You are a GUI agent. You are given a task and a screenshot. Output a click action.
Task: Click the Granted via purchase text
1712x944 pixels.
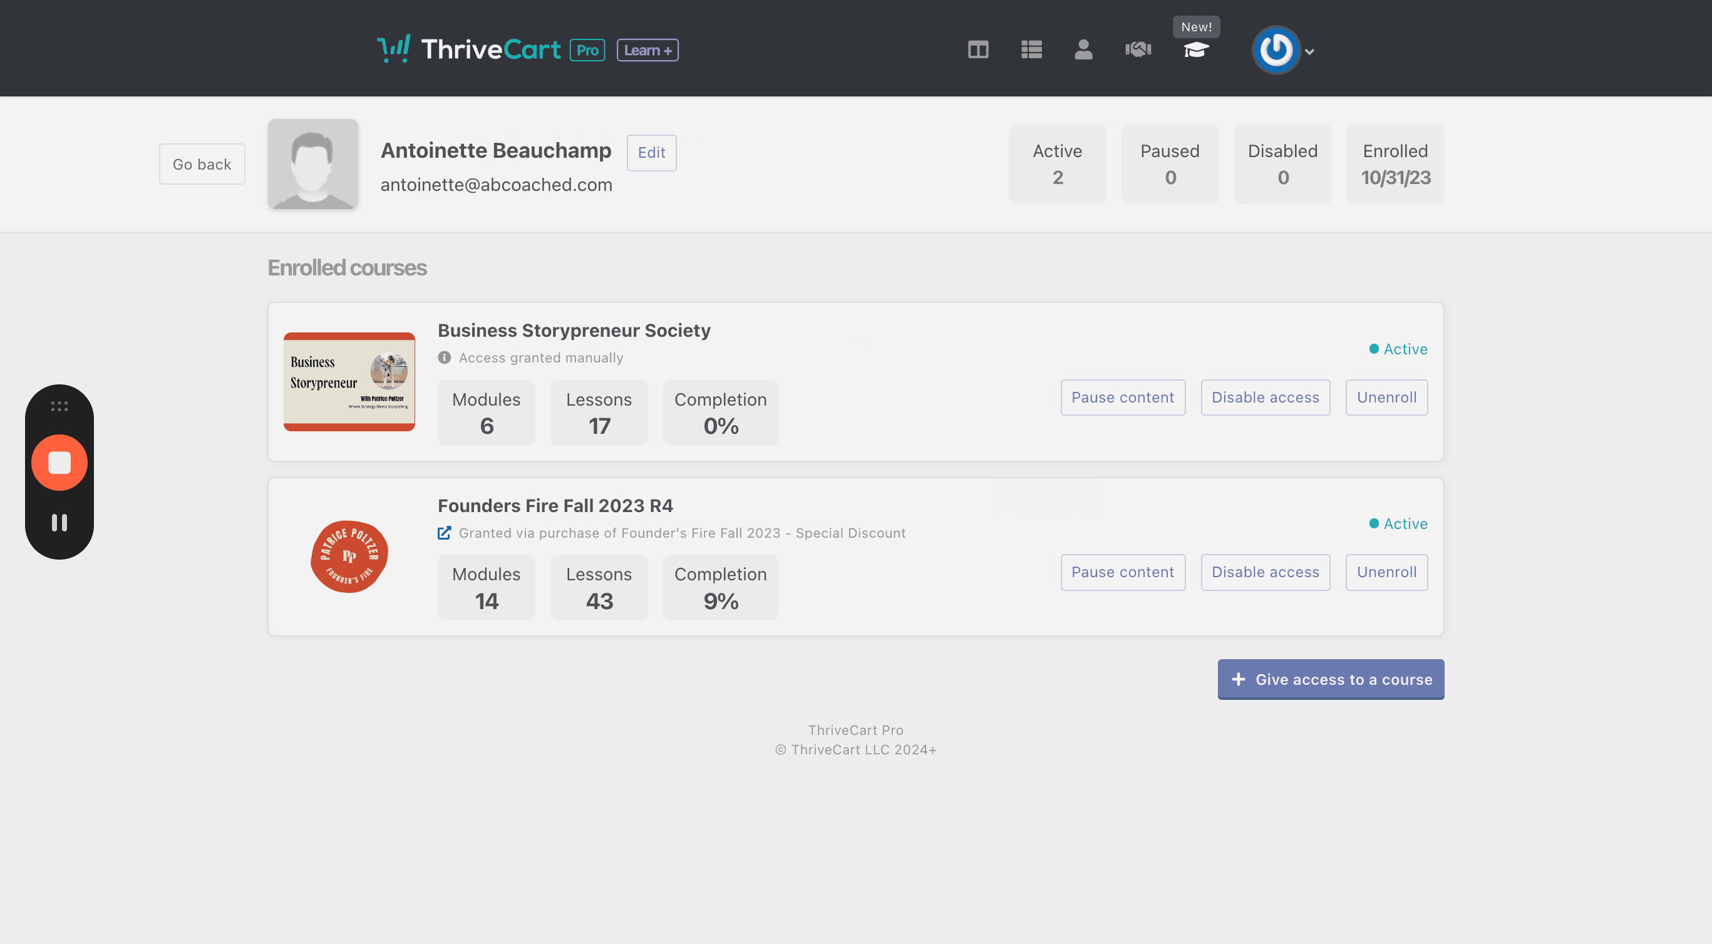pos(682,533)
